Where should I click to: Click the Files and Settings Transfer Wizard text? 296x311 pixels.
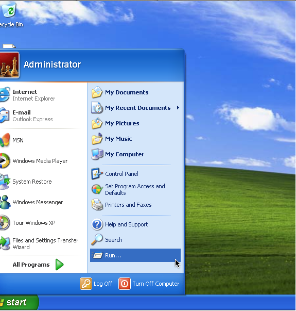45,243
